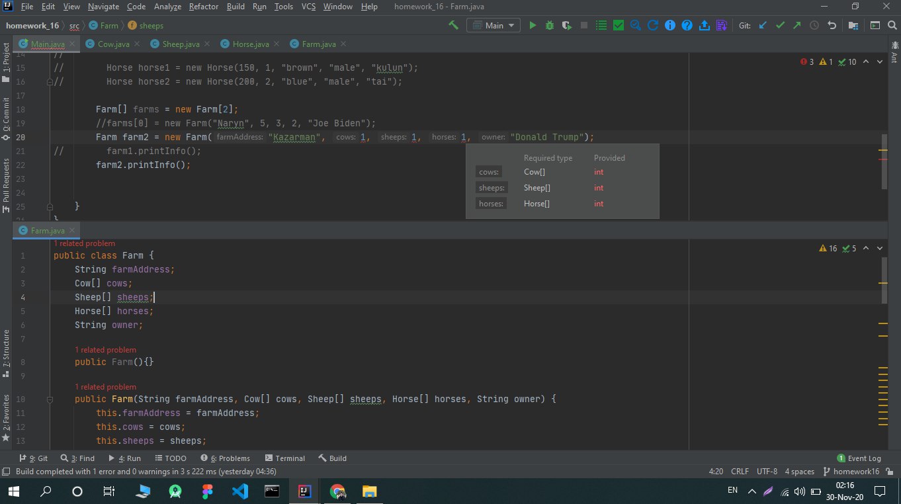Toggle the Structure side panel
This screenshot has width=901, height=504.
click(6, 353)
